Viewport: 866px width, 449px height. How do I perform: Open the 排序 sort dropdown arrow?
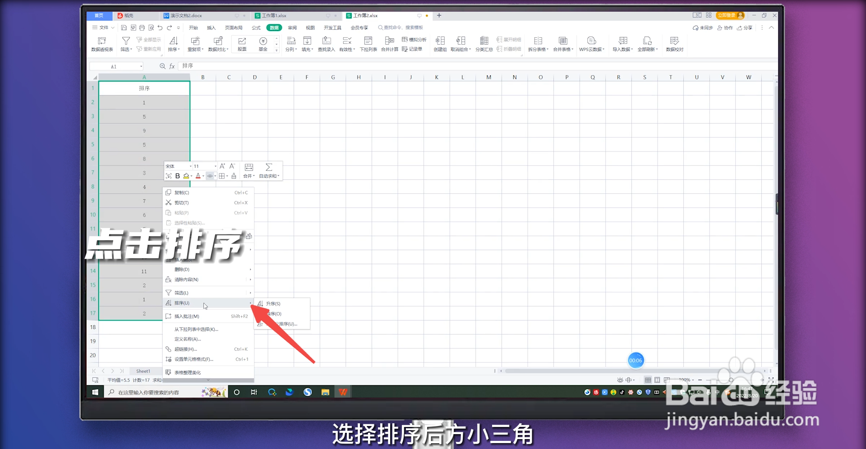click(180, 49)
